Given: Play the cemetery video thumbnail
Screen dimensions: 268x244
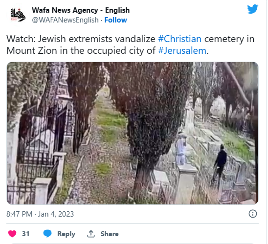Looking at the screenshot, I should tap(133, 133).
